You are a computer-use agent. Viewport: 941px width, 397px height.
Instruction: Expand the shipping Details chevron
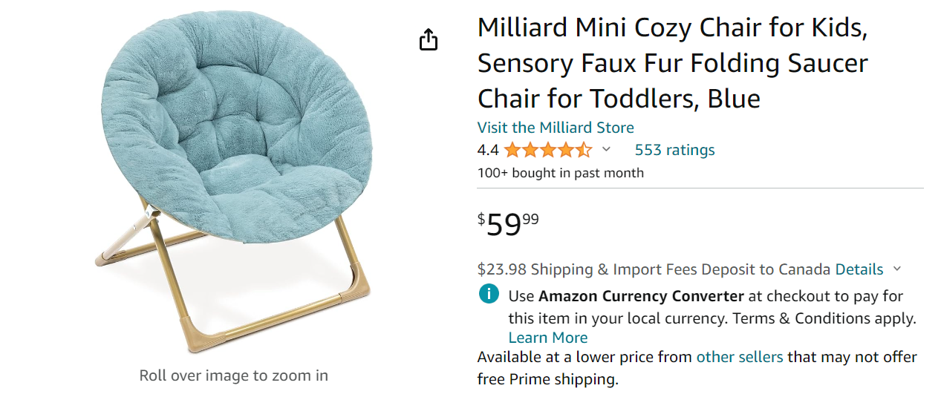896,269
